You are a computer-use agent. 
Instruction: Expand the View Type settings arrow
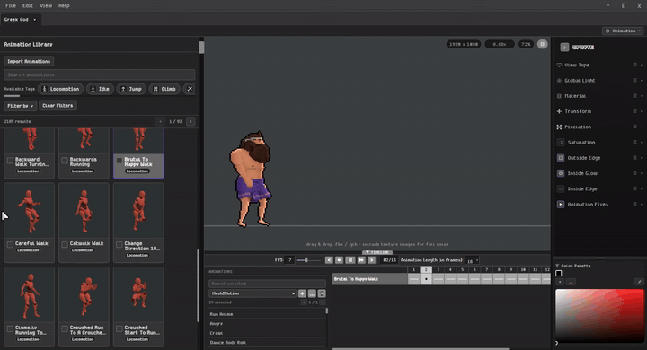click(x=642, y=66)
